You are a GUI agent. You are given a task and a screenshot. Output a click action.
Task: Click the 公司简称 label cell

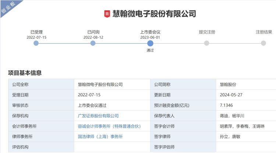(x=183, y=84)
